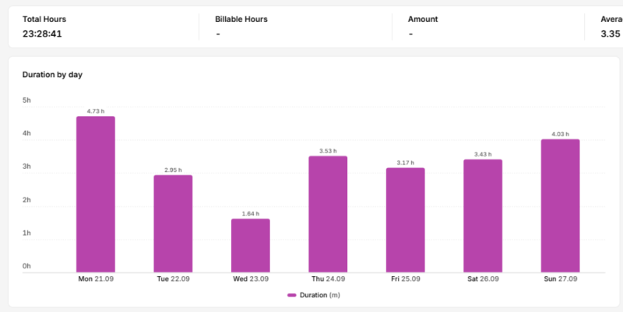
Task: Click the Sat 26.09 bar
Action: 483,216
